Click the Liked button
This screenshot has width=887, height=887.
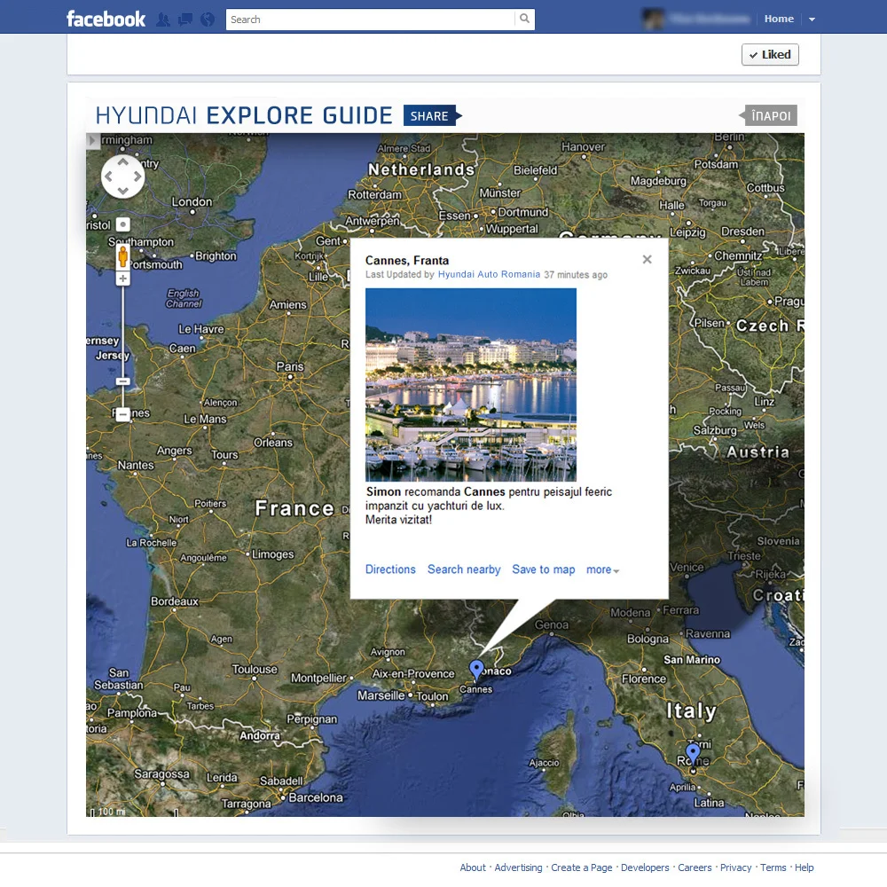click(x=770, y=55)
